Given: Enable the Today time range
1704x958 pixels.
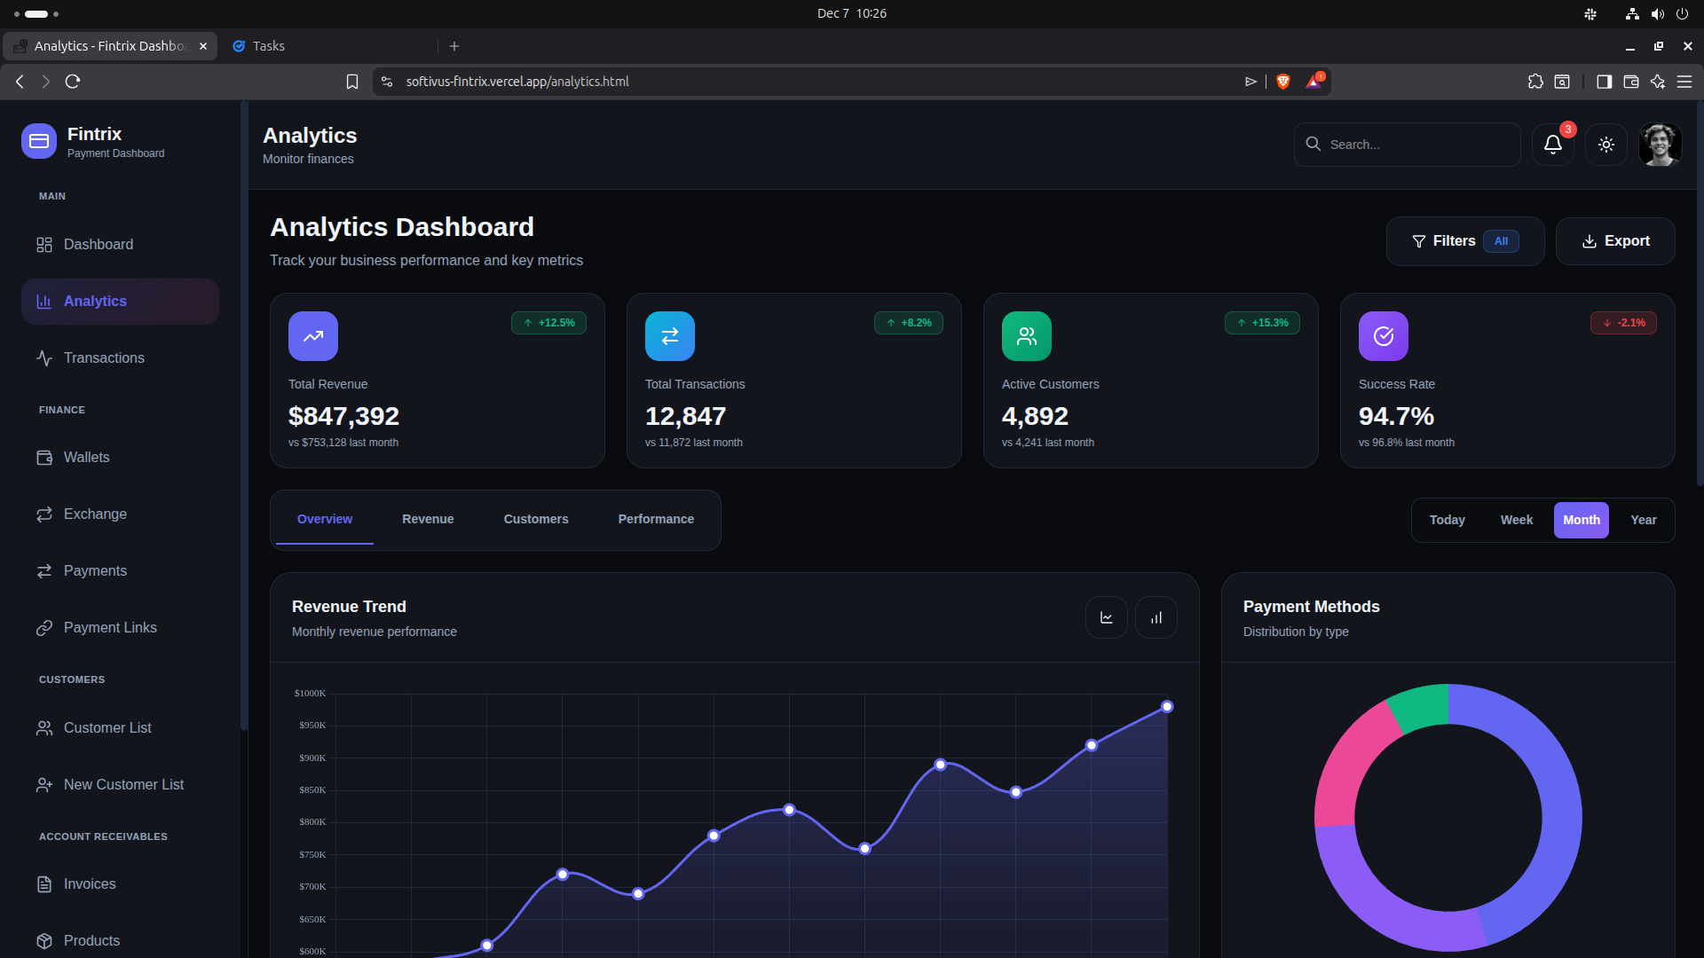Looking at the screenshot, I should 1448,520.
